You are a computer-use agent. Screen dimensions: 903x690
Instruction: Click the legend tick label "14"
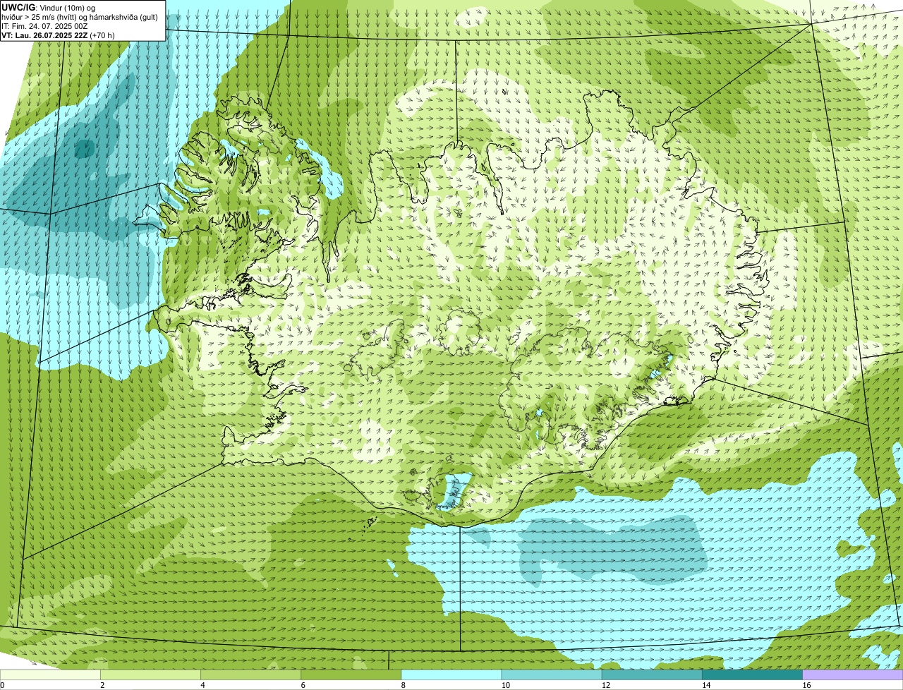(706, 685)
